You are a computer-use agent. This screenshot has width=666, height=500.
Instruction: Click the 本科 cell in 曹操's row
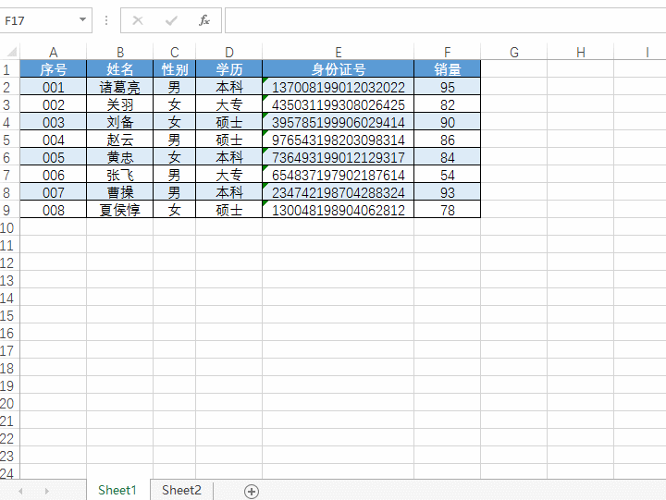point(229,193)
